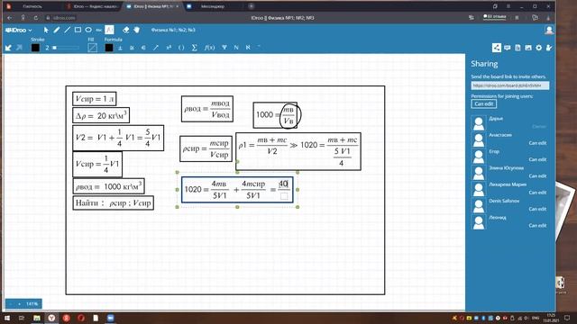
Task: Open the IDroo logo menu
Action: pyautogui.click(x=18, y=30)
